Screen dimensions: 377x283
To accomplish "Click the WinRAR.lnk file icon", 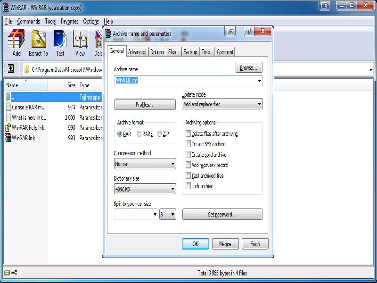I will coord(8,138).
